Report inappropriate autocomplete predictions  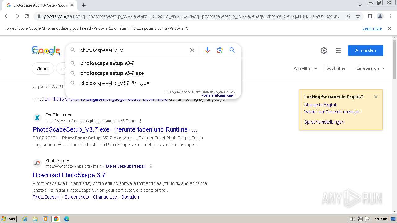pos(200,92)
